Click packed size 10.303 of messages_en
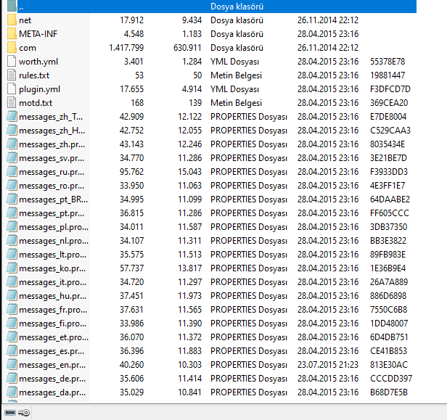 pyautogui.click(x=190, y=365)
